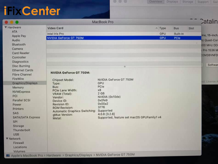The image size is (218, 164).
Task: Click the Chipset Model value text
Action: [x=115, y=80]
